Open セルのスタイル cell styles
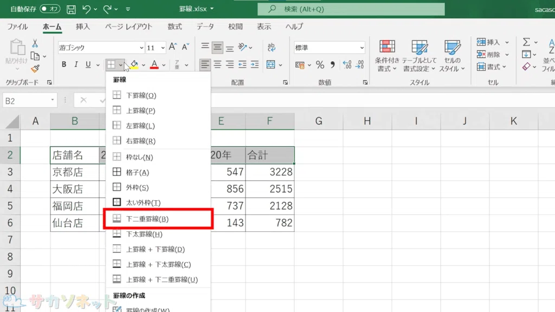555x312 pixels. pos(452,56)
